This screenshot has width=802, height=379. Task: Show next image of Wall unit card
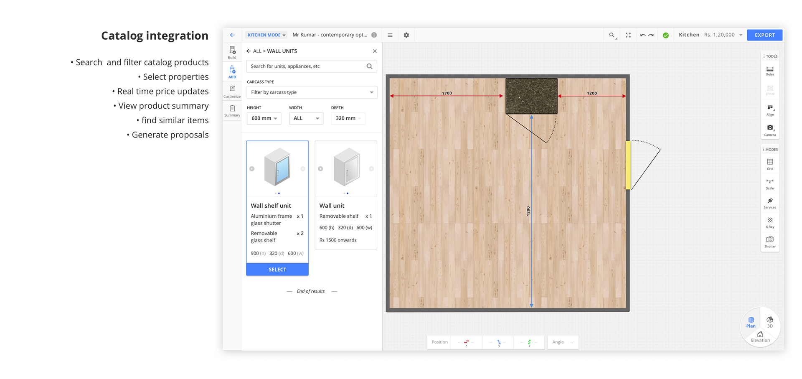[x=371, y=169]
